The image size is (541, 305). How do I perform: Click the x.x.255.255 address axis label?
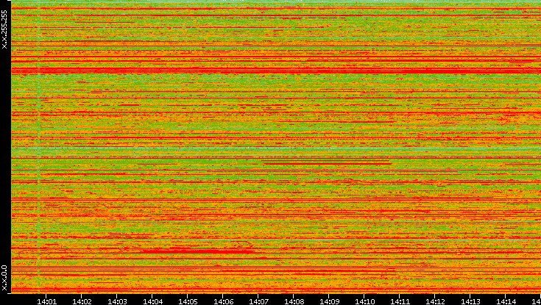tap(4, 29)
